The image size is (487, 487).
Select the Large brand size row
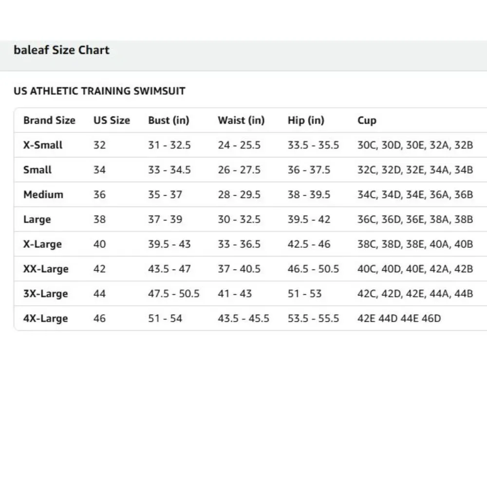click(250, 219)
